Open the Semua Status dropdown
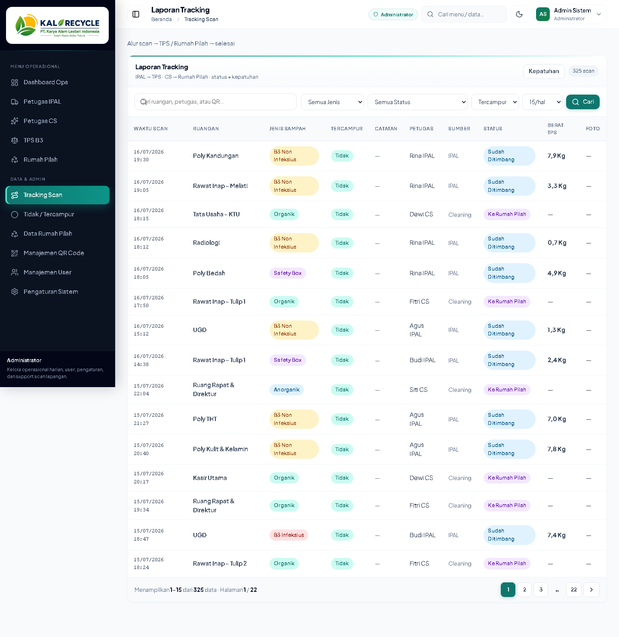Viewport: 619px width, 637px height. 417,102
